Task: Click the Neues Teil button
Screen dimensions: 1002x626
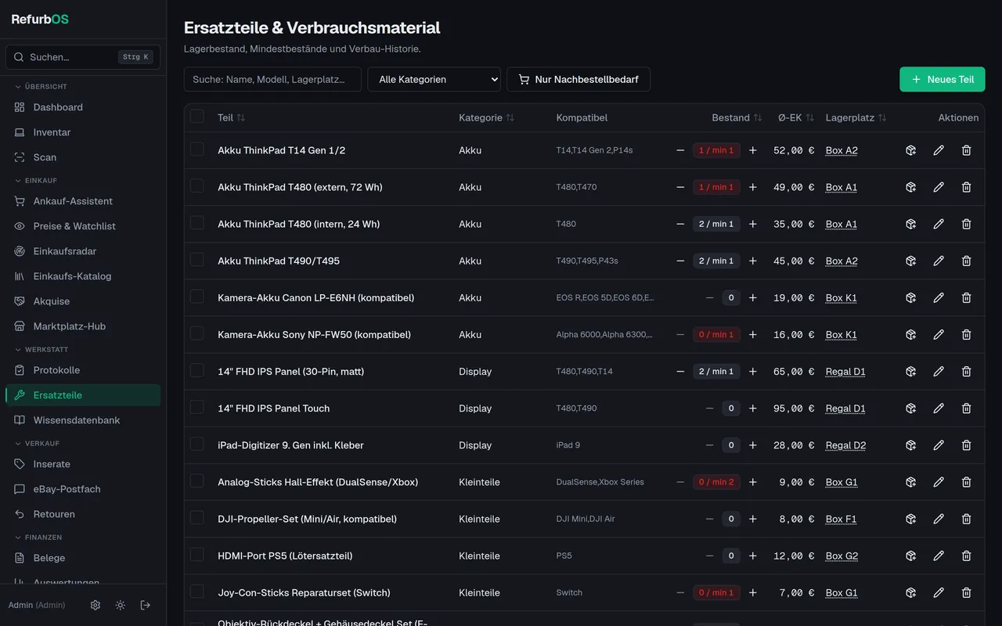Action: point(943,79)
